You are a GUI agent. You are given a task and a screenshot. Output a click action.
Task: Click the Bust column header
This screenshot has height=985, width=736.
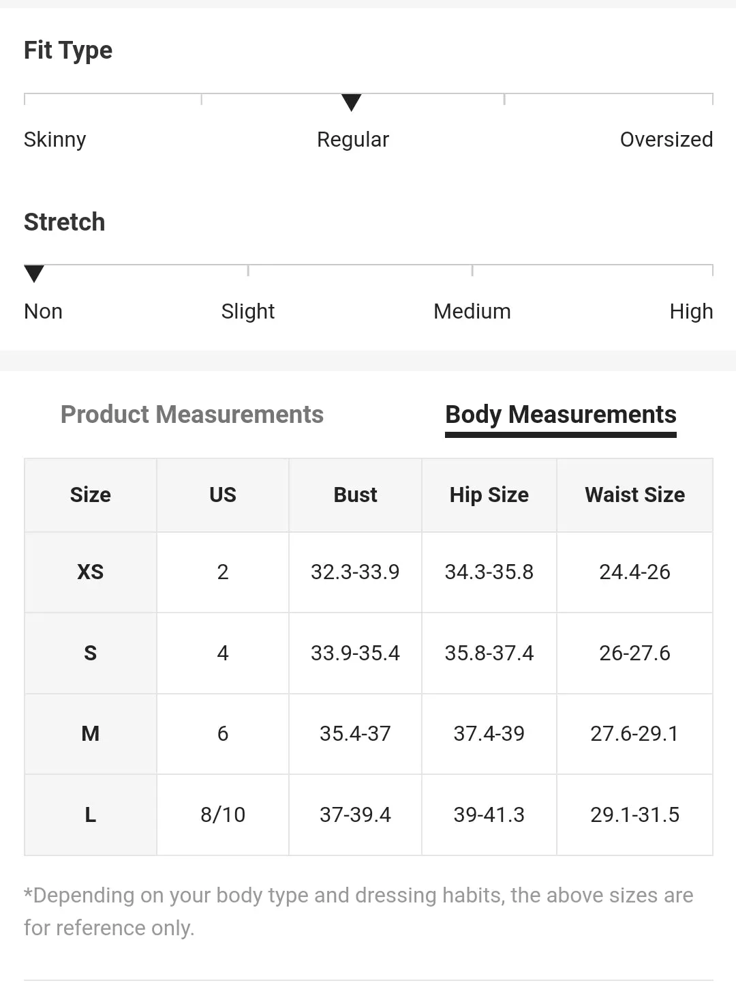(x=355, y=495)
